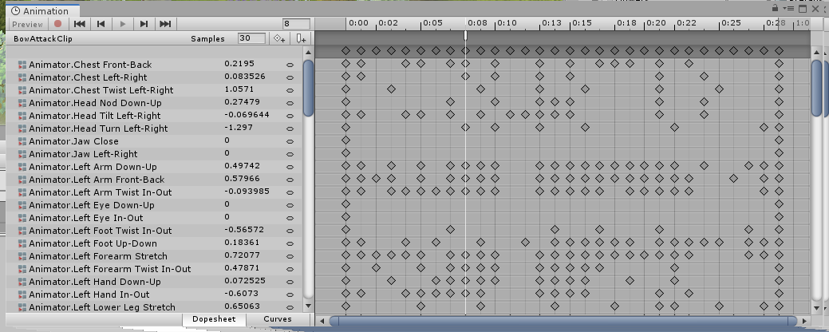829x332 pixels.
Task: Open Left Hand Down-Up row options
Action: (x=290, y=282)
